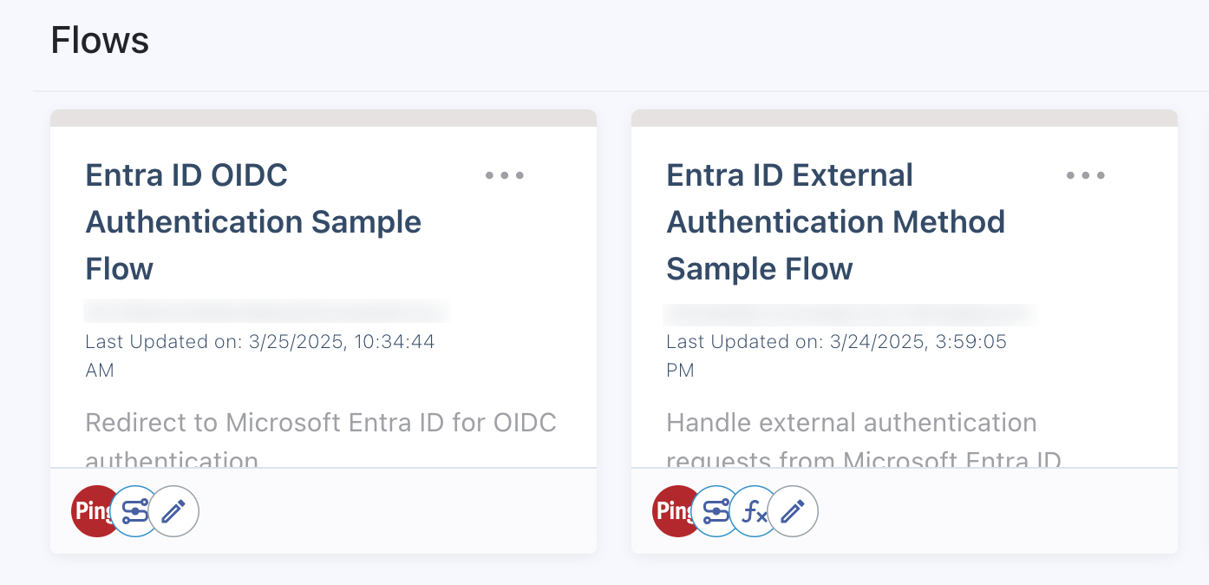Image resolution: width=1209 pixels, height=585 pixels.
Task: Open three-dot menu for External Authentication Method flow
Action: 1086,175
